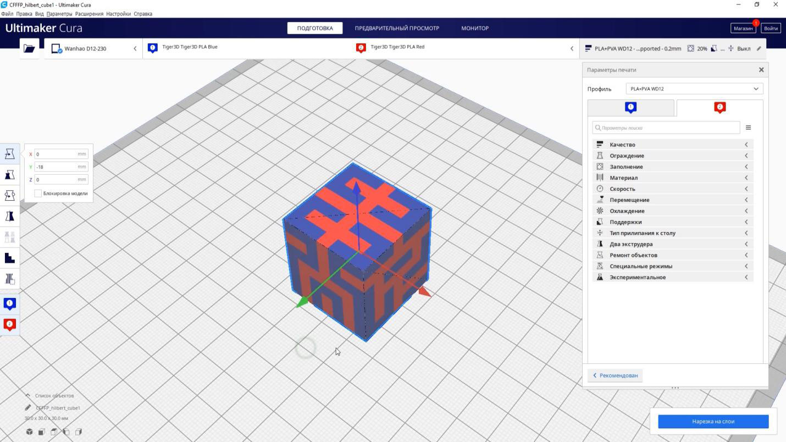This screenshot has width=786, height=442.
Task: Select the Rotate tool
Action: tap(10, 196)
